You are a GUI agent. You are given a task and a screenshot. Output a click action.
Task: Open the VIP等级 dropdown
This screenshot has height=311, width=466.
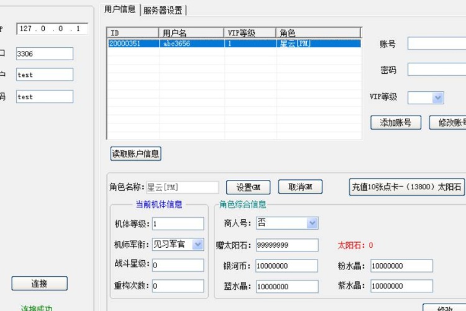pyautogui.click(x=437, y=97)
